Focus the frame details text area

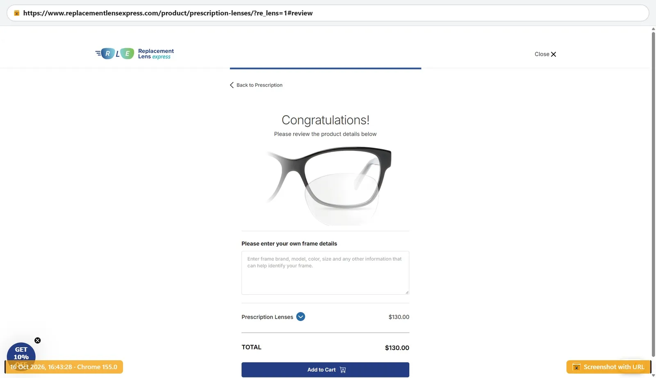[325, 273]
